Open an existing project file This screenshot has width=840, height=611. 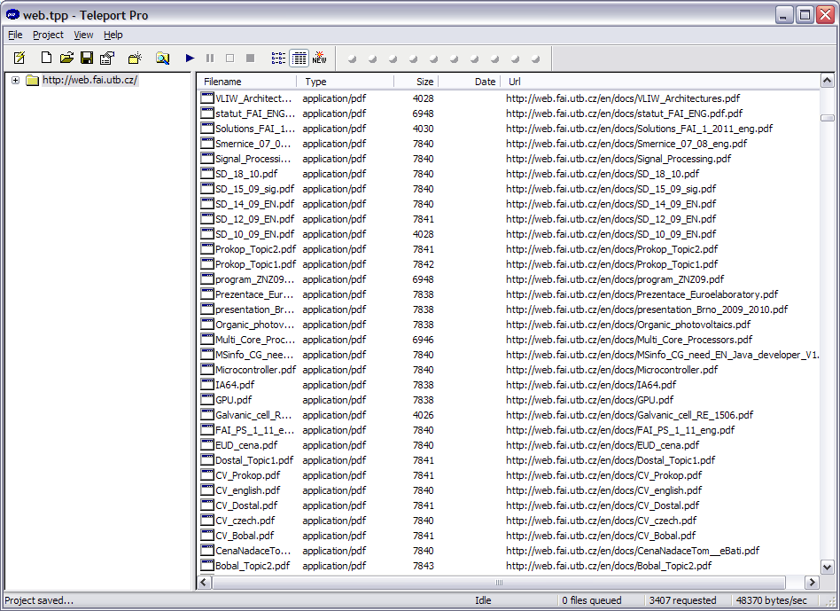click(x=66, y=58)
